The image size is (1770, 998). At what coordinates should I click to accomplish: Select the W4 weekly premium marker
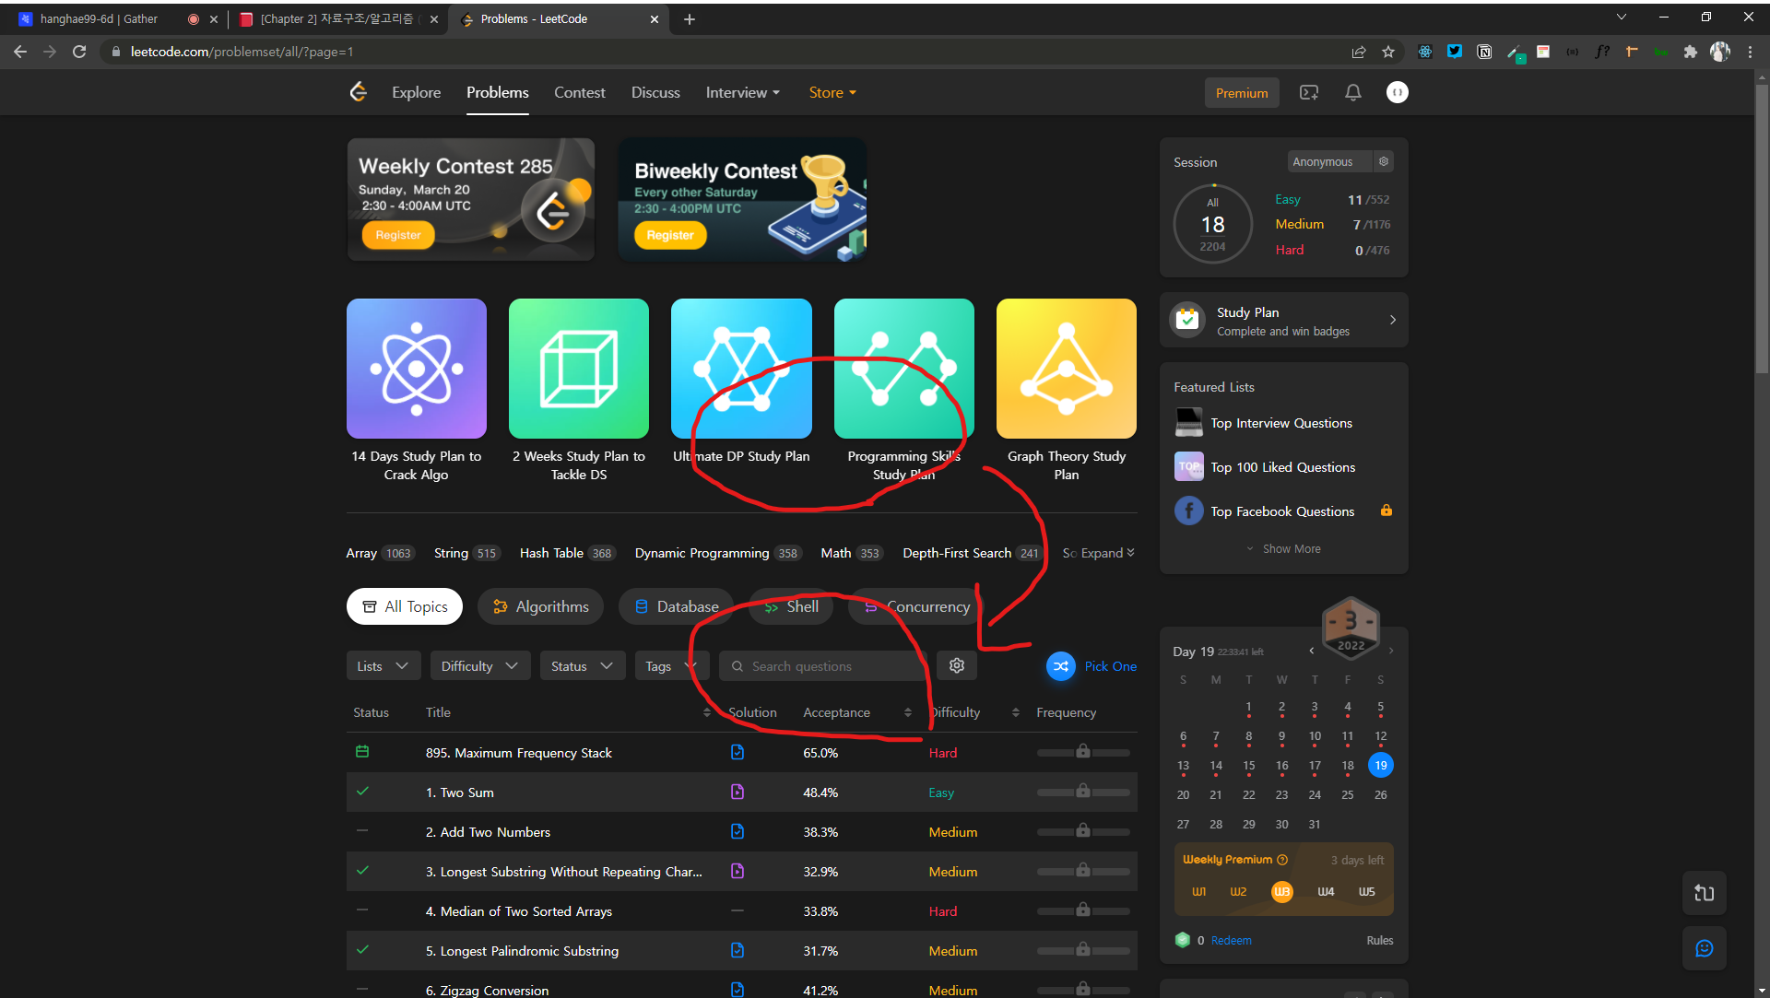click(x=1326, y=891)
